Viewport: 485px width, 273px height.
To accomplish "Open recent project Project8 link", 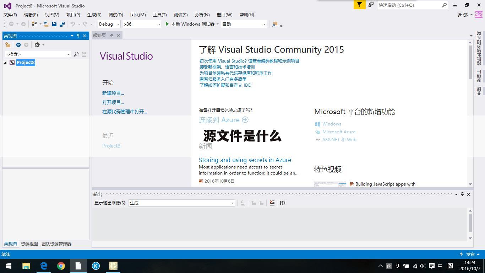I will pos(111,146).
